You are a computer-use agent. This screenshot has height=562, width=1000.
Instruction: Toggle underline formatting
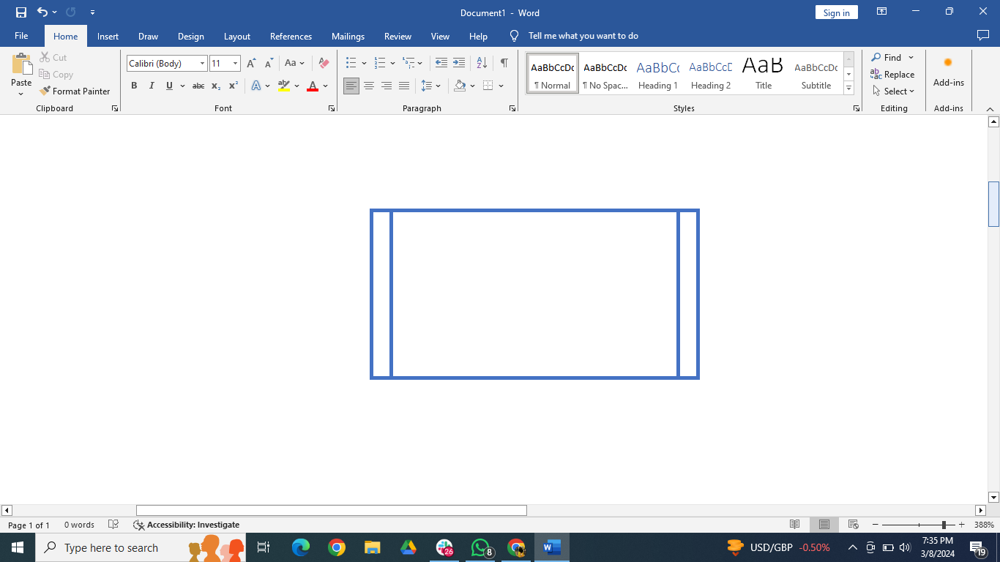click(x=169, y=86)
